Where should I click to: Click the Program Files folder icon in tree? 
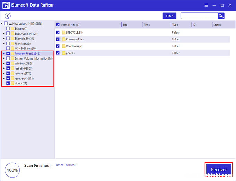point(12,53)
